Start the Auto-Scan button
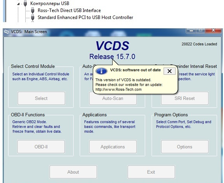The image size is (224, 183). pyautogui.click(x=113, y=99)
